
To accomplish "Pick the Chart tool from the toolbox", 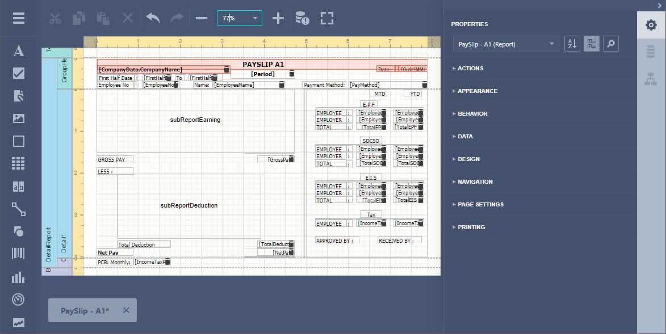I will pyautogui.click(x=19, y=277).
